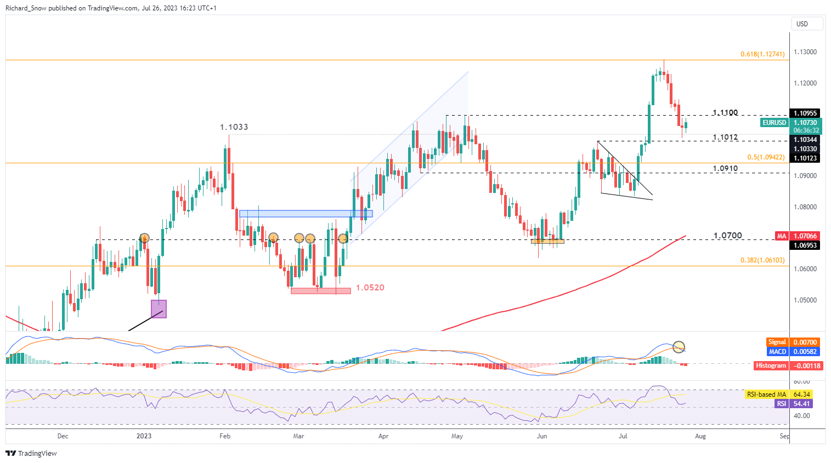Click the RSI value 54.41
The width and height of the screenshot is (831, 463).
(x=802, y=404)
